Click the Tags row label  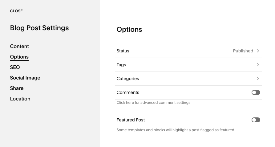121,65
